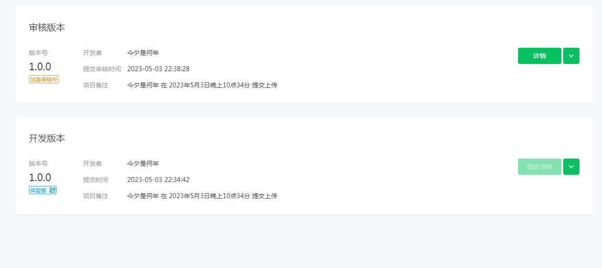Click the 体验版 blue tag

click(42, 190)
